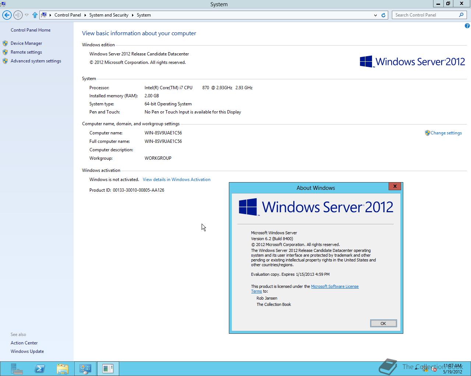Image resolution: width=471 pixels, height=376 pixels.
Task: Open Control Panel Home
Action: 31,30
